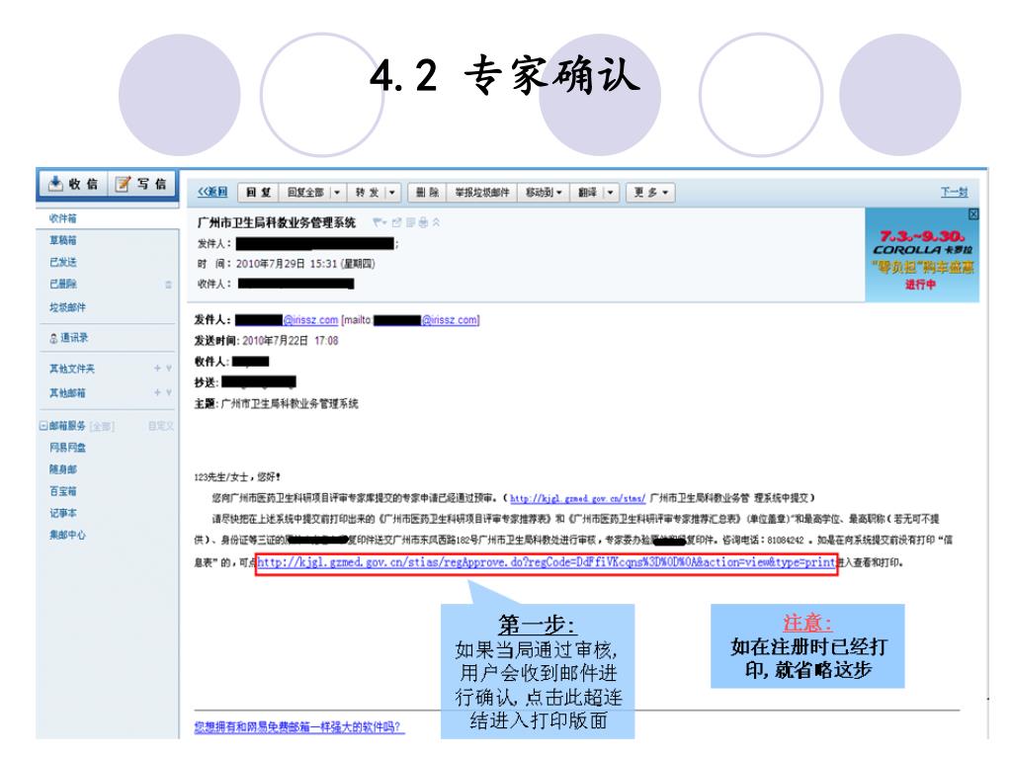The image size is (1012, 759).
Task: Open kjgl.gzmed.gov.cn/stms/ link in body
Action: point(577,498)
